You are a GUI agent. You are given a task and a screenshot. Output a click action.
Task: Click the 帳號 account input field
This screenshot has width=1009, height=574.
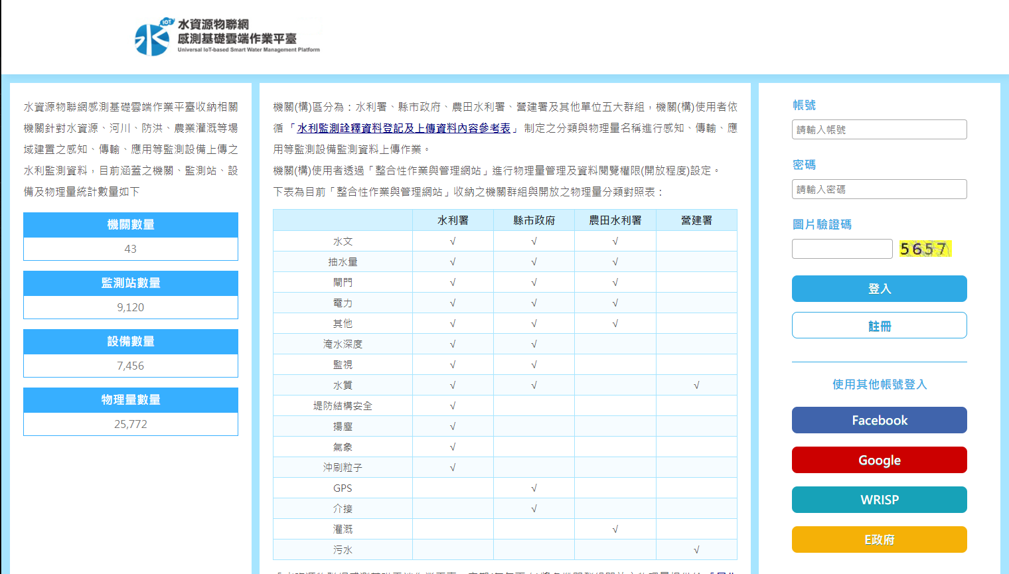point(878,129)
